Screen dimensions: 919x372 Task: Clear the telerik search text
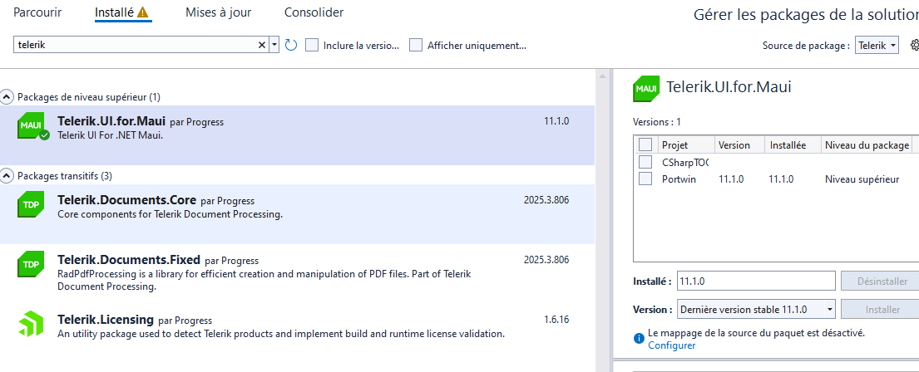click(262, 45)
